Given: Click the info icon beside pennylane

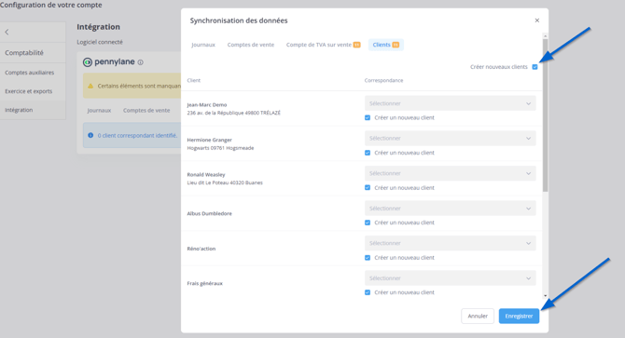Looking at the screenshot, I should [x=140, y=62].
